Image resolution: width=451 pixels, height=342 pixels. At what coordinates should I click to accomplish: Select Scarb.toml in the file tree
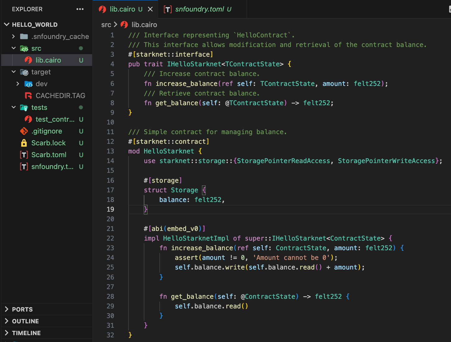point(49,155)
